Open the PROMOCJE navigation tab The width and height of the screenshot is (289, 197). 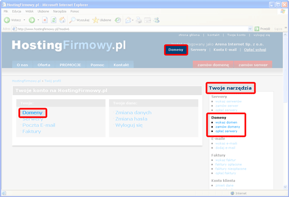click(70, 65)
